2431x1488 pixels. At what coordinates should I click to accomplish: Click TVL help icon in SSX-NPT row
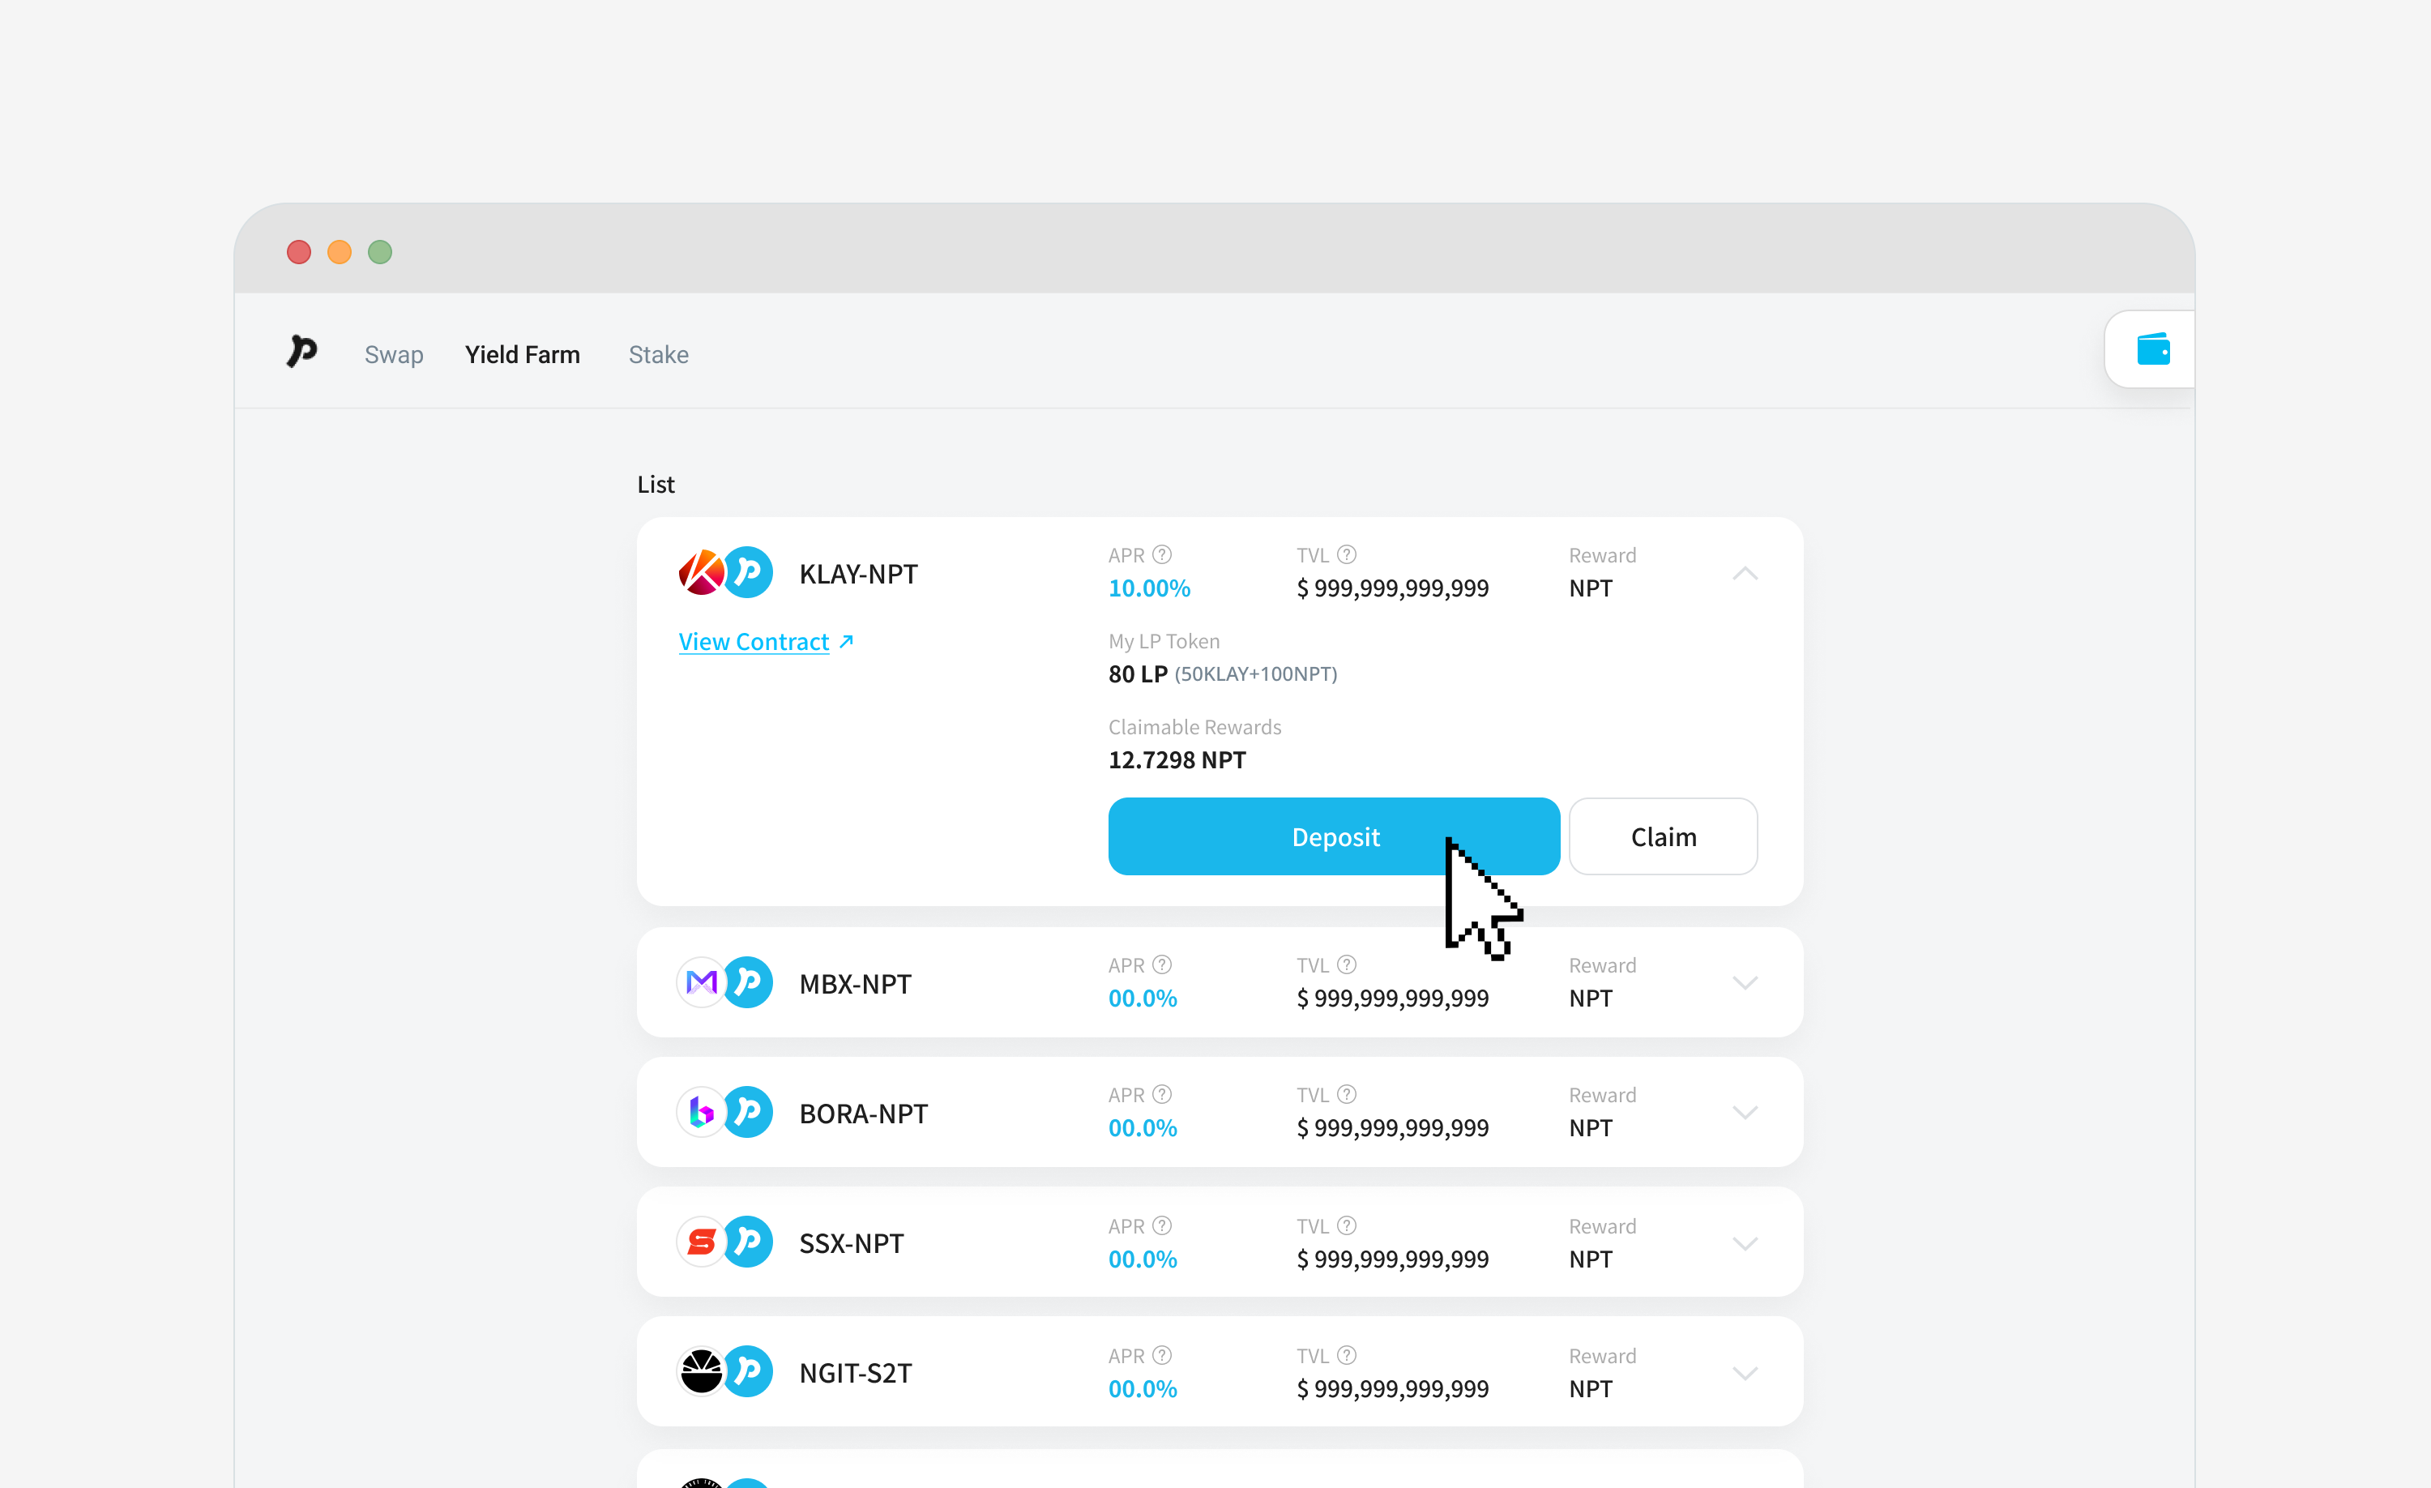pyautogui.click(x=1347, y=1225)
